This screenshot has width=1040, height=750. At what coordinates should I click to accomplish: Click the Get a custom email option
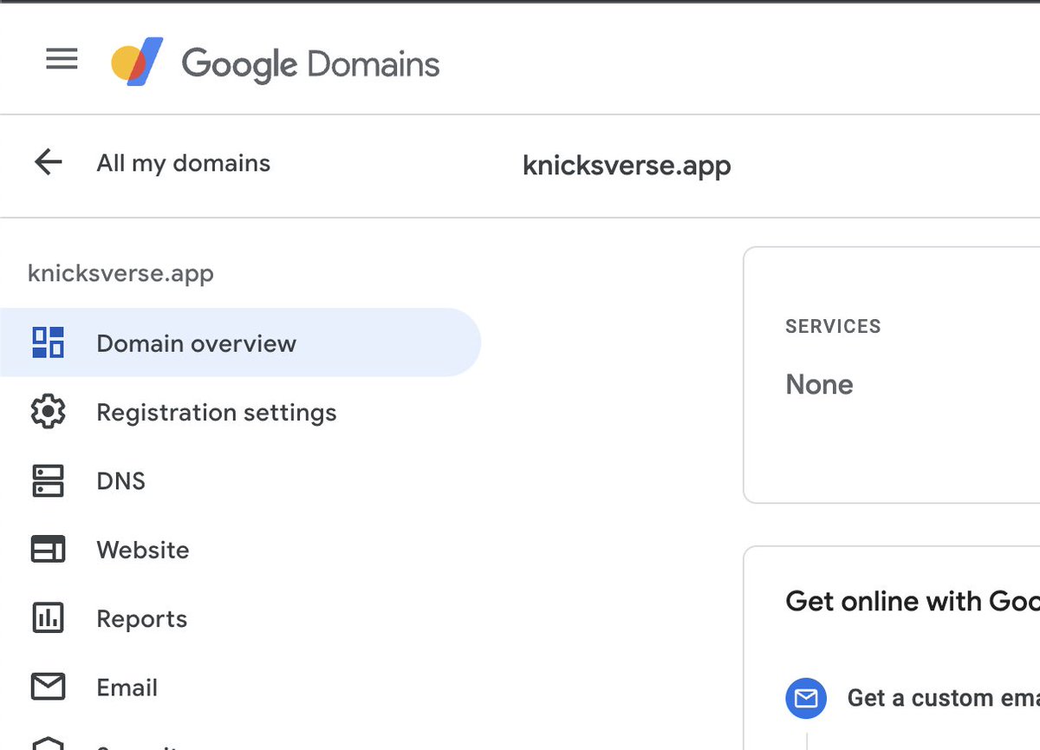click(943, 698)
